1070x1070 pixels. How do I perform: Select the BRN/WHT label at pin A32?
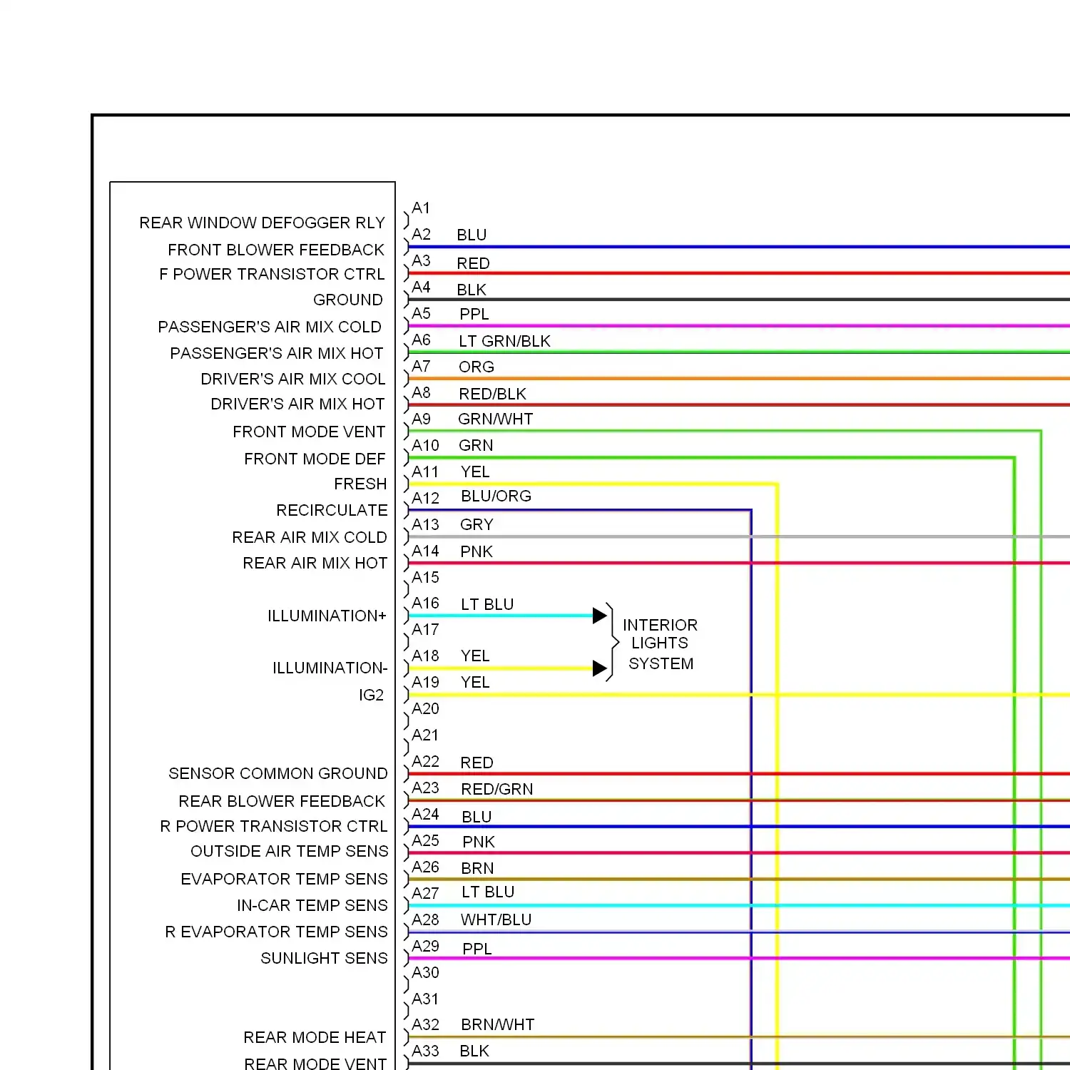click(x=497, y=1025)
